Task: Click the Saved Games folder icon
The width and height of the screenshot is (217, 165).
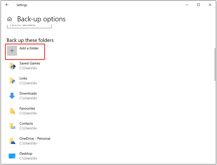Action: [x=12, y=66]
